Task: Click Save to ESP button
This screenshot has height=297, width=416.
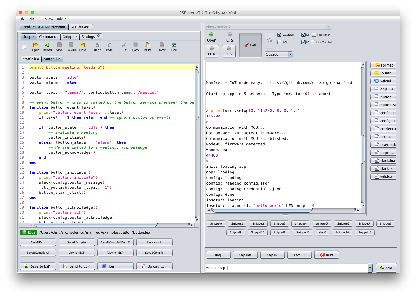Action: pyautogui.click(x=38, y=266)
